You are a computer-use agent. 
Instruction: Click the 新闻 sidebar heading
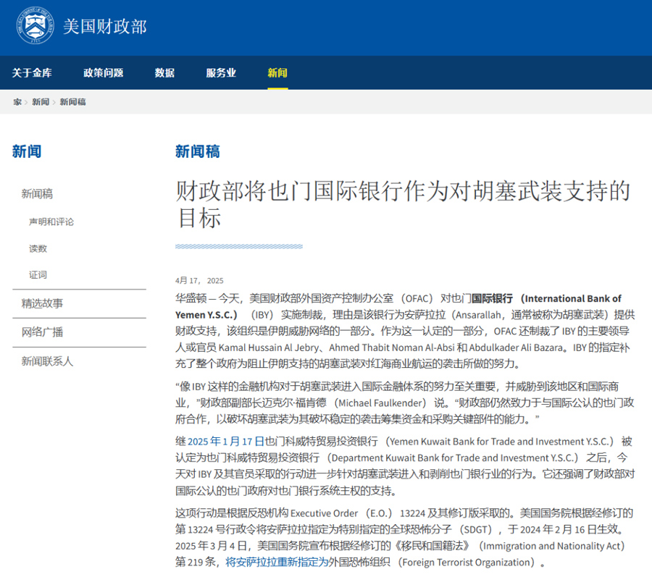[x=27, y=151]
